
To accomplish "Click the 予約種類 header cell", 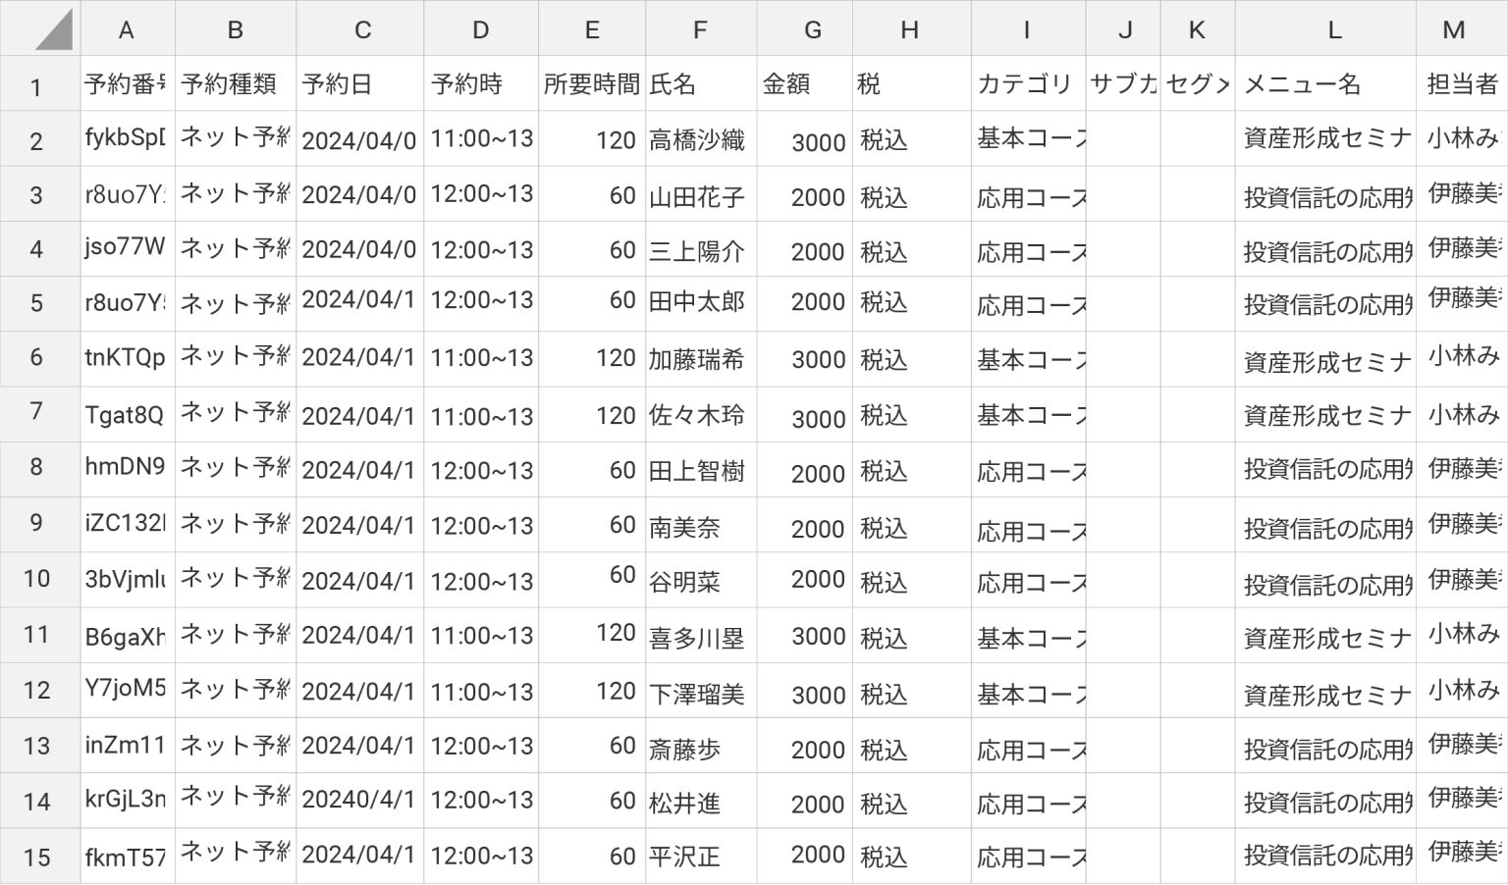I will coord(235,84).
